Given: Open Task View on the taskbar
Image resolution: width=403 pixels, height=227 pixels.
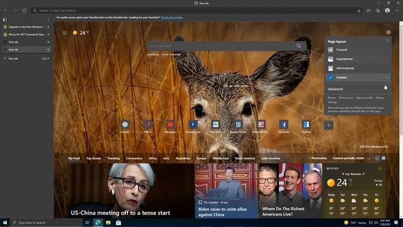Looking at the screenshot, I should 87,223.
